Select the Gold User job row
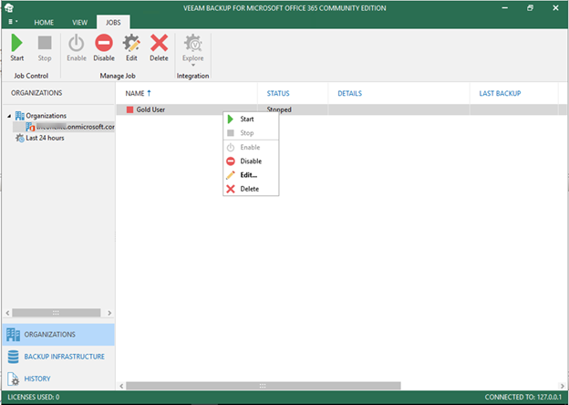 pyautogui.click(x=341, y=109)
